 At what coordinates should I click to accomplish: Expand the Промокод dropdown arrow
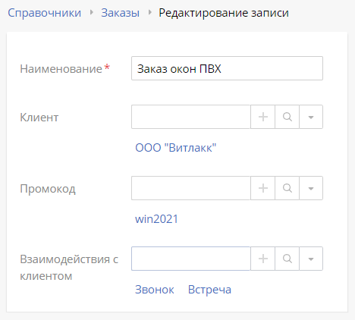311,188
